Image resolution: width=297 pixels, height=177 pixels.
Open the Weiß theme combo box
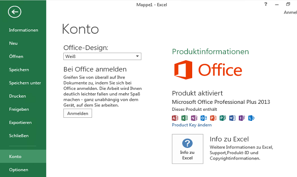coord(102,56)
